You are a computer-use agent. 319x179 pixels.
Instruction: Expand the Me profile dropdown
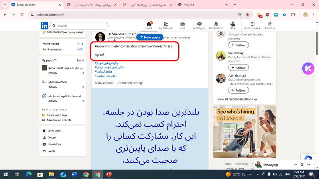232,26
